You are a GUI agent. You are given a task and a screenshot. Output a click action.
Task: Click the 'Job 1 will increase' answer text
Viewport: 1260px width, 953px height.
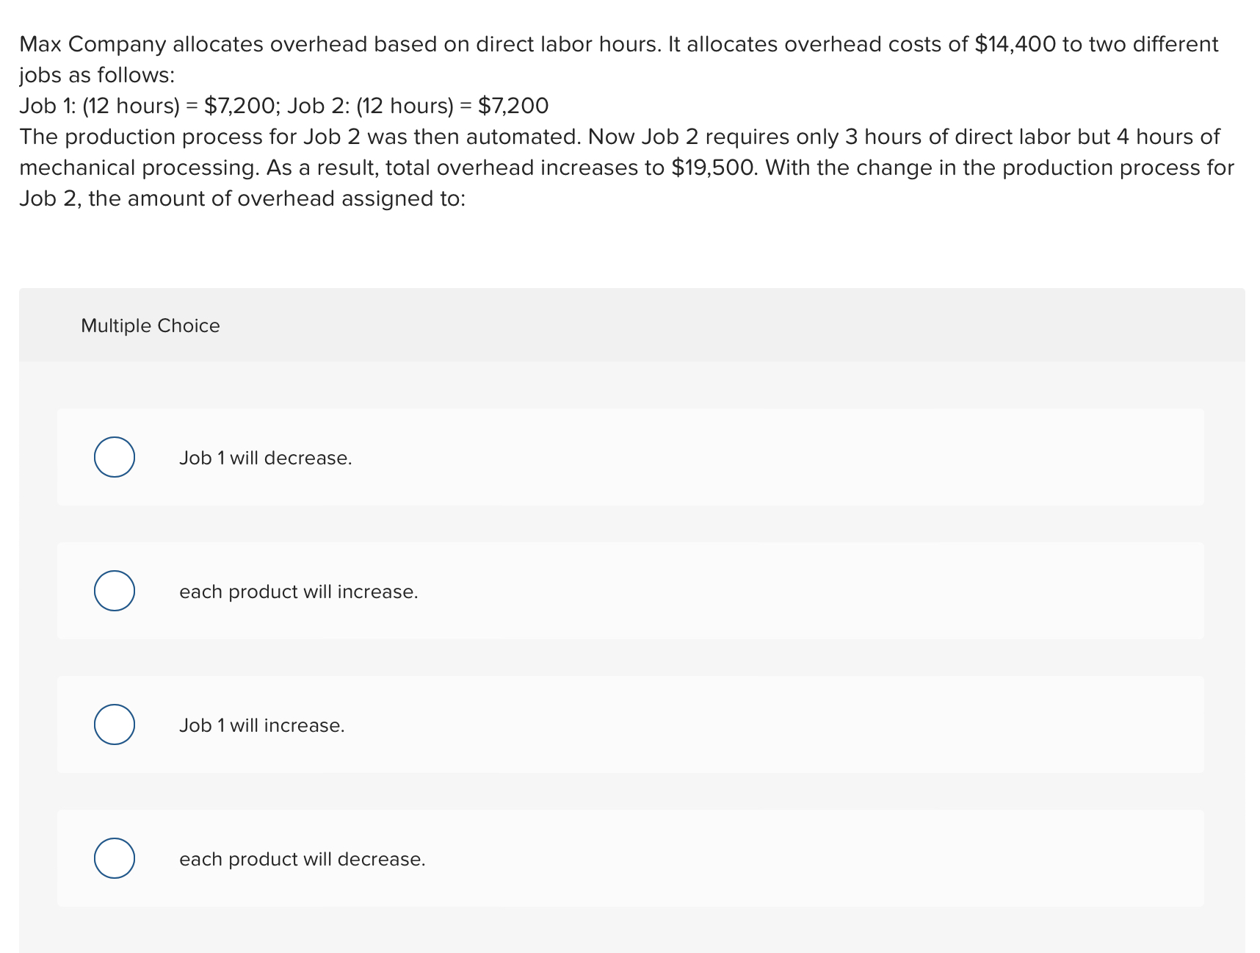262,724
